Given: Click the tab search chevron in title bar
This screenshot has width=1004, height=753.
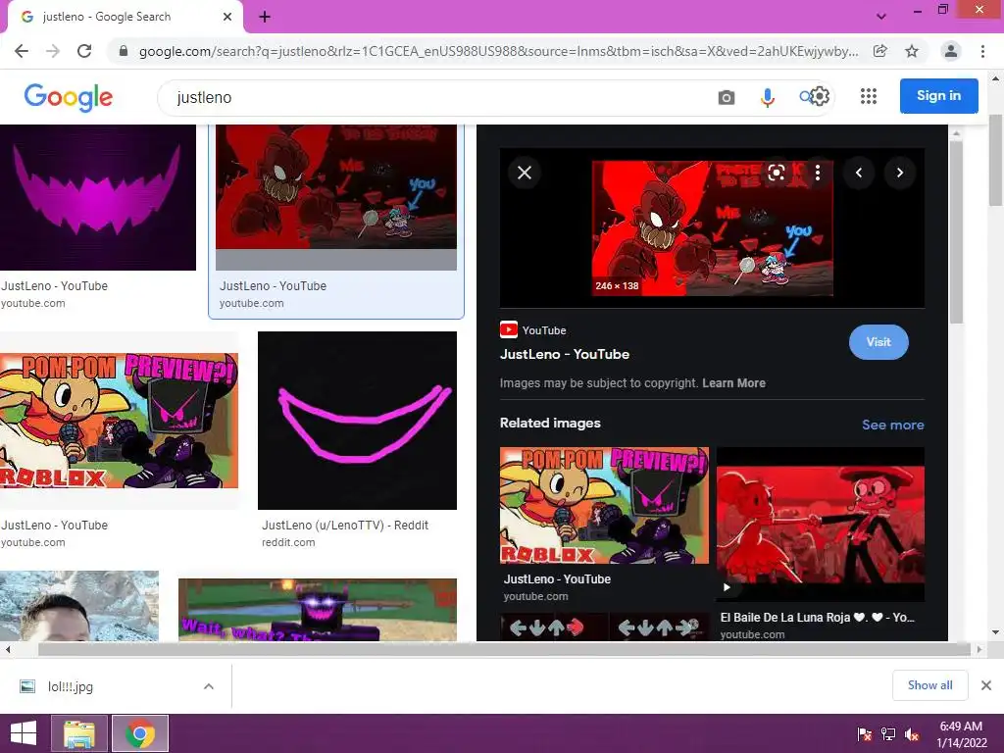Looking at the screenshot, I should 881,17.
